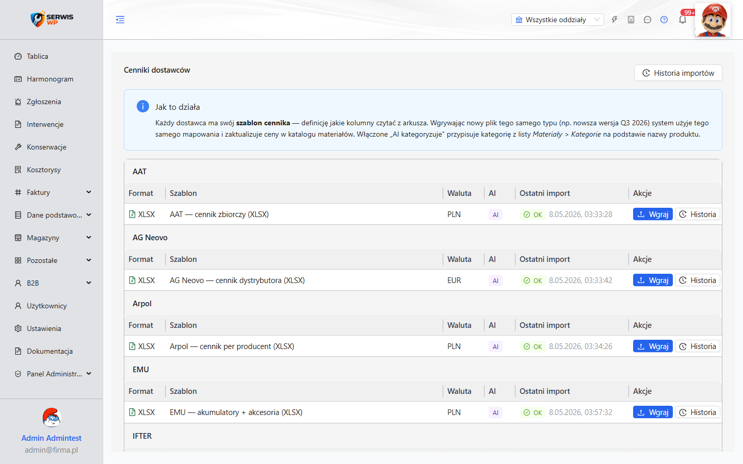Click the Harmonogram calendar icon
Screen dimensions: 743x464
18,79
